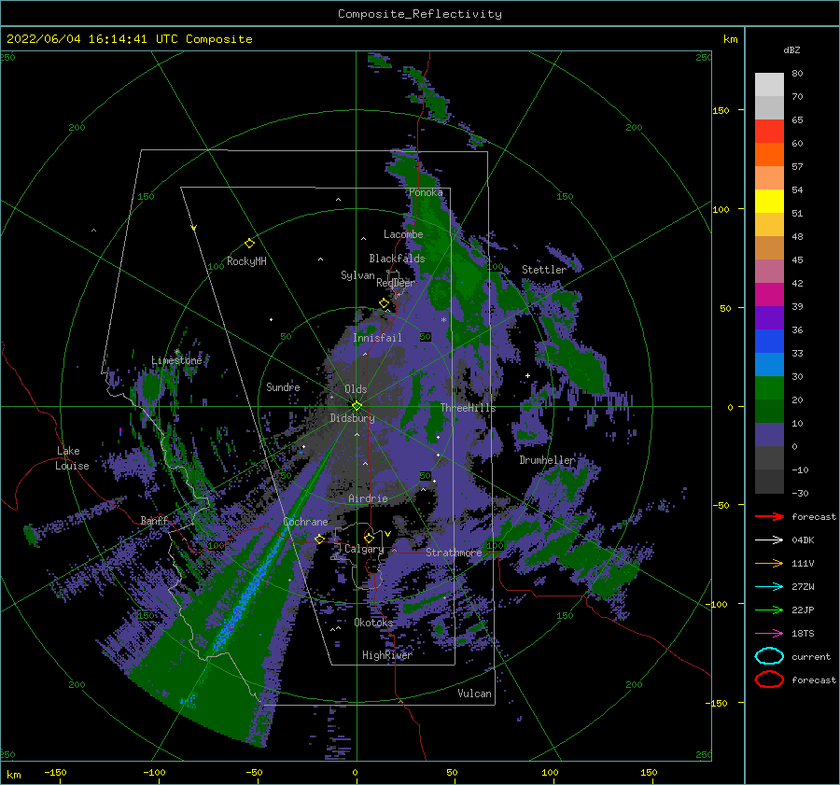Click the Sundre town label
Image resolution: width=840 pixels, height=785 pixels.
click(283, 386)
